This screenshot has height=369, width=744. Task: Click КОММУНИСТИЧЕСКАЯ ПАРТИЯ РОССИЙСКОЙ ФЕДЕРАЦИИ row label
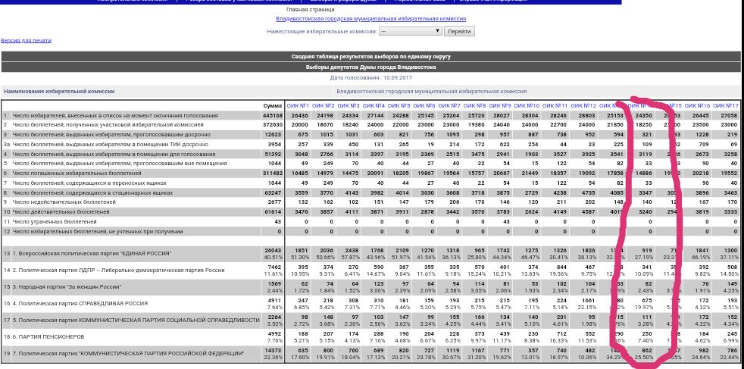(128, 353)
